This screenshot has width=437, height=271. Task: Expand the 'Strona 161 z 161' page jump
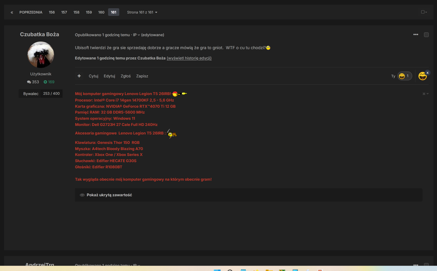pyautogui.click(x=142, y=12)
